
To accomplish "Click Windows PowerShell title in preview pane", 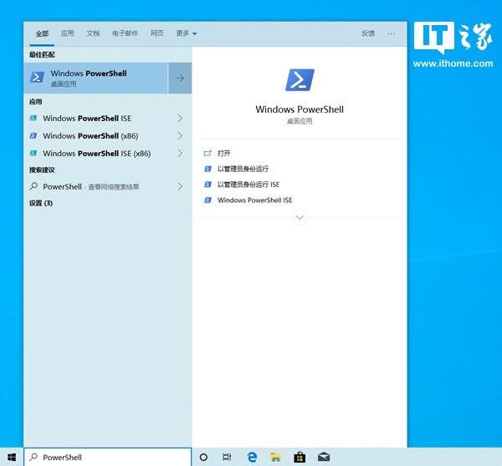I will [x=300, y=109].
